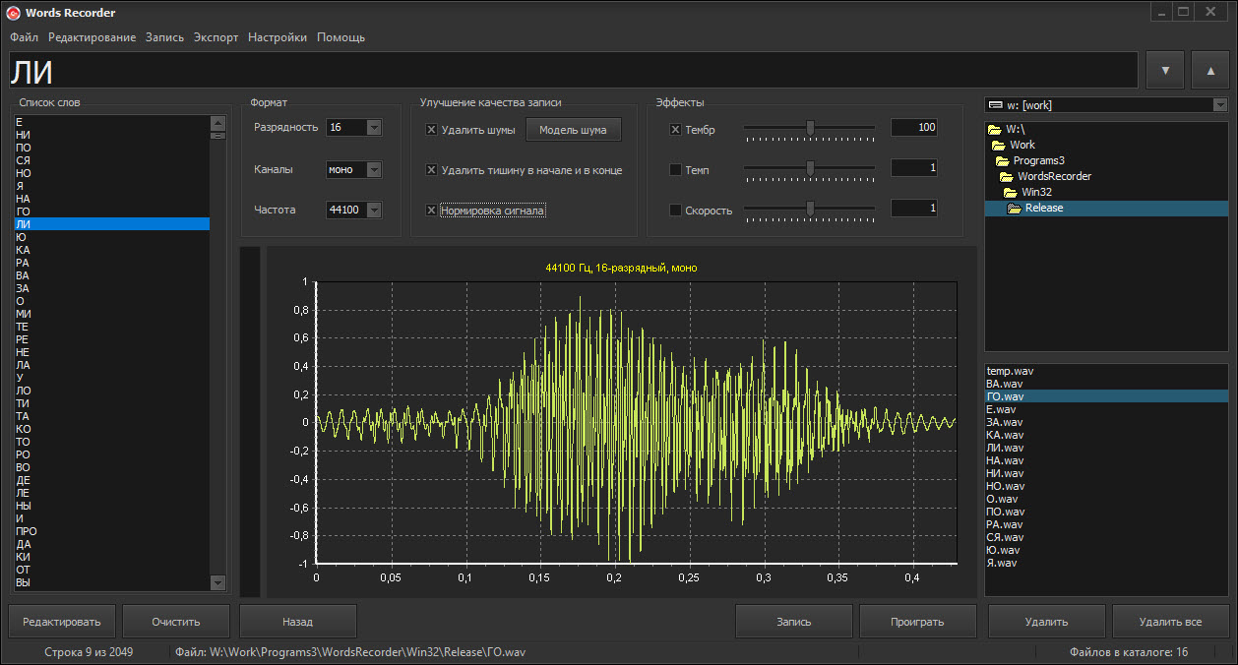This screenshot has height=665, width=1238.
Task: Click the Темп value field
Action: [x=914, y=168]
